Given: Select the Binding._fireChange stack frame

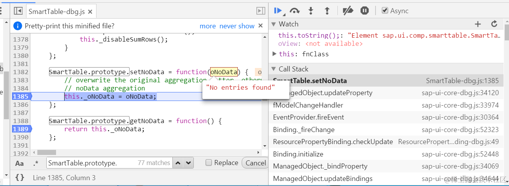Looking at the screenshot, I should point(386,130).
